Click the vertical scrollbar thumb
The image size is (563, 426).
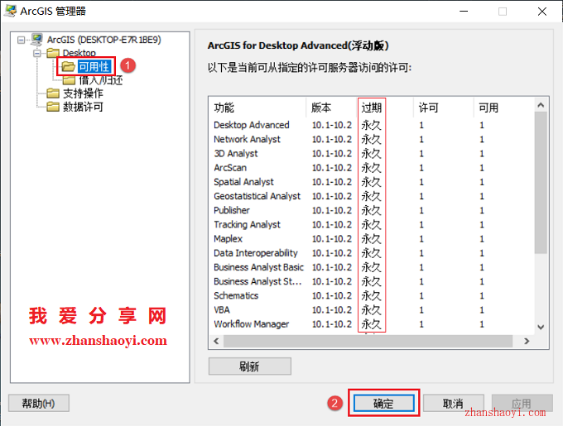(541, 183)
